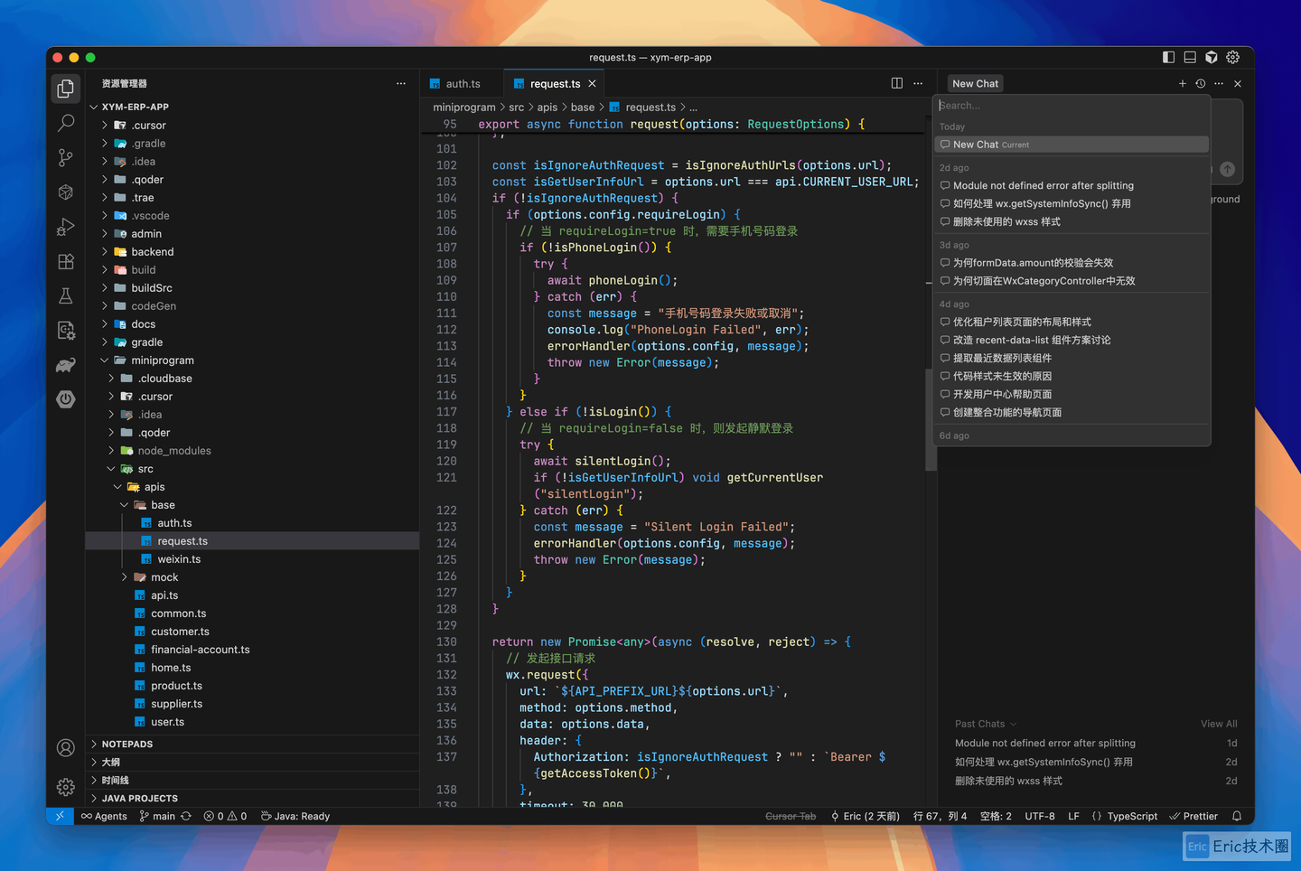Open Source Control view in activity bar
The width and height of the screenshot is (1301, 871).
click(x=65, y=158)
